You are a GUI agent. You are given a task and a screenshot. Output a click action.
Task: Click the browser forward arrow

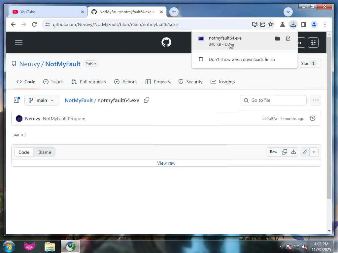[x=24, y=24]
